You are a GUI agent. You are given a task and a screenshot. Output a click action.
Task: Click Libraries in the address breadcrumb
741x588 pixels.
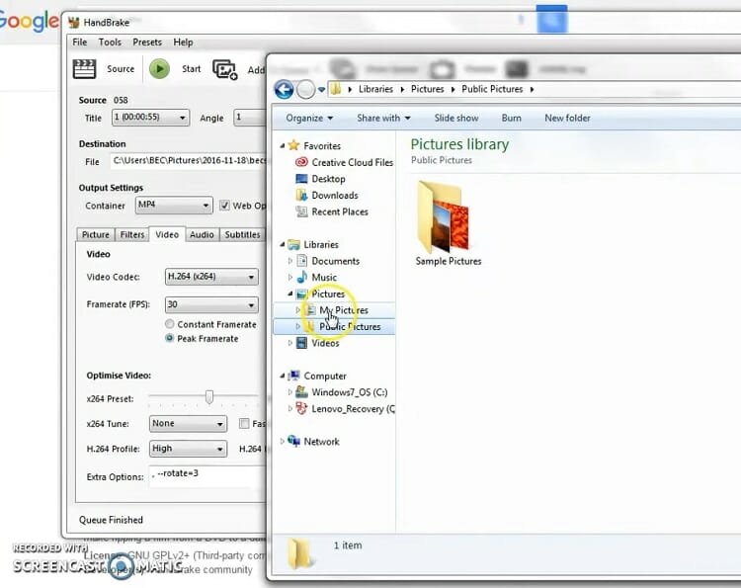375,89
